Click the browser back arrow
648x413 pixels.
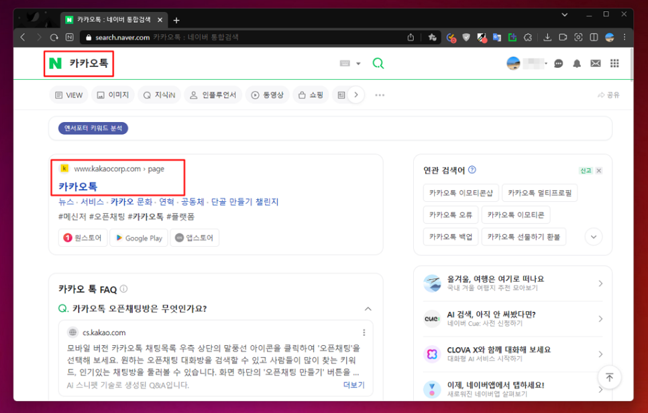[23, 37]
